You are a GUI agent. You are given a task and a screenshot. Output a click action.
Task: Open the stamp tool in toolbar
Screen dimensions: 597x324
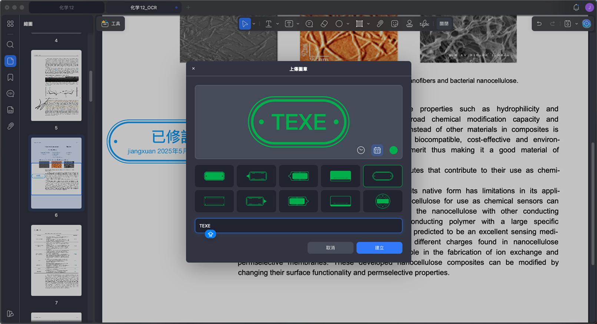tap(409, 24)
